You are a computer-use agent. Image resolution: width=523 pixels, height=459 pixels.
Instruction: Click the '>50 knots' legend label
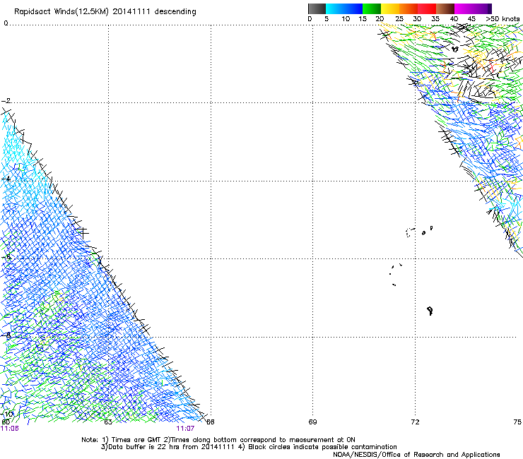click(x=503, y=19)
